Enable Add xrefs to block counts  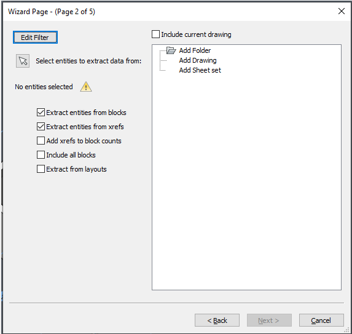pos(41,141)
